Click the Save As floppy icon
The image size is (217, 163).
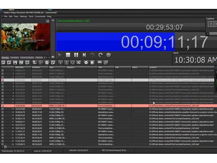click(21, 63)
